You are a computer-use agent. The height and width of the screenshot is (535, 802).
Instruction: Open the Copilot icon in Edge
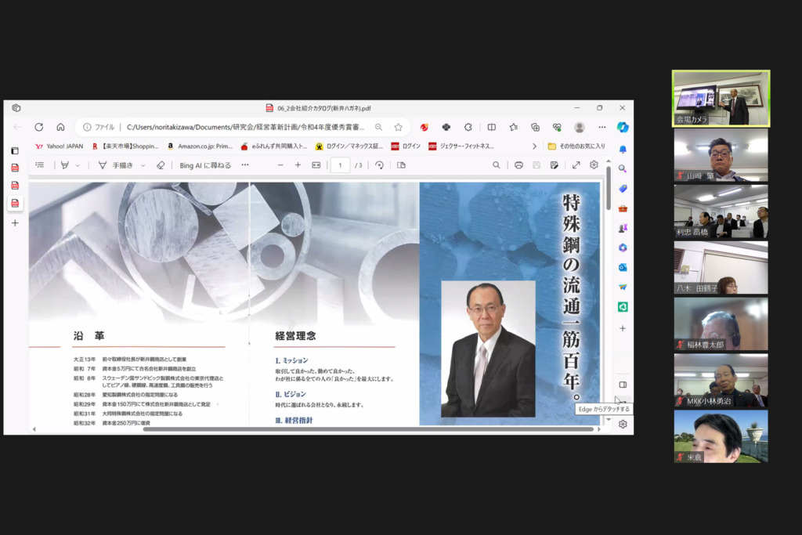coord(623,127)
